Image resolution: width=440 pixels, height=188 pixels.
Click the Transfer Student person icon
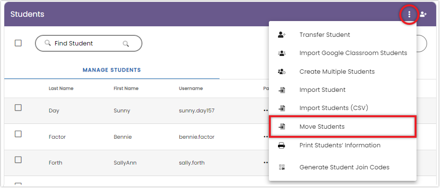coord(281,35)
